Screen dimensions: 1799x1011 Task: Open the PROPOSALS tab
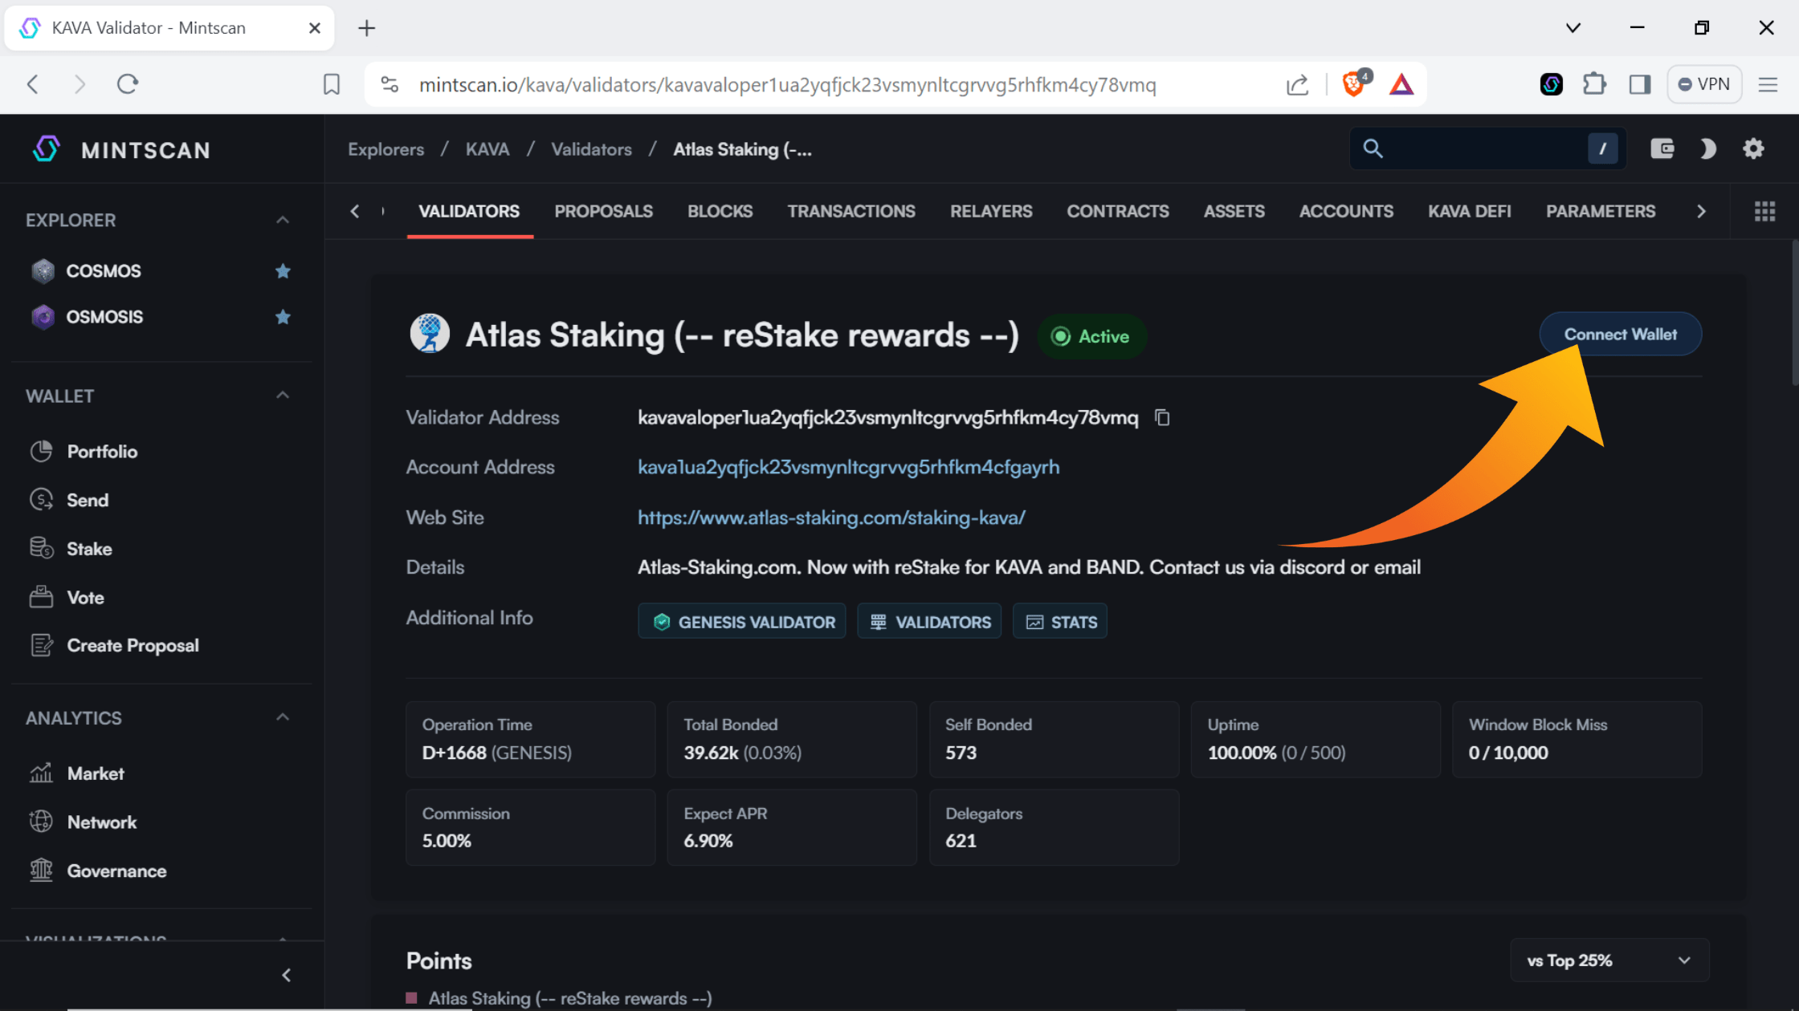pos(603,211)
